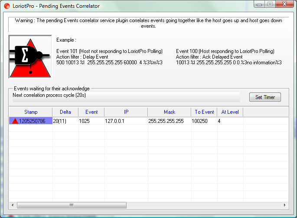Screen dimensions: 297x218
Task: Click the Set Timer button
Action: click(x=265, y=97)
